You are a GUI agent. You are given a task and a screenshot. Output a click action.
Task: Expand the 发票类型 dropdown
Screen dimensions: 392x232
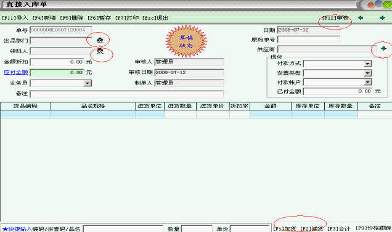pos(367,73)
